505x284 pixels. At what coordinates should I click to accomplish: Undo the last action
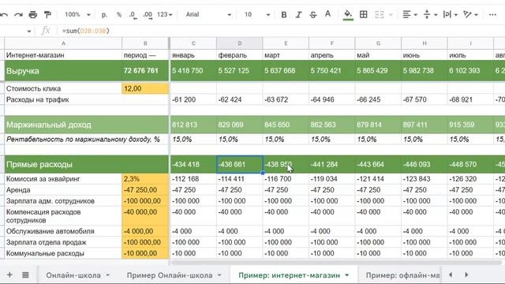click(x=4, y=14)
